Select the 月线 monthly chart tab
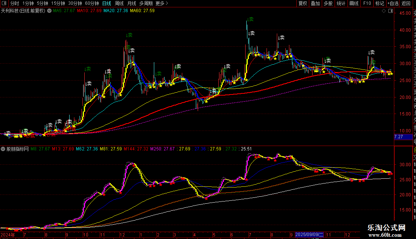The height and width of the screenshot is (239, 416). pos(131,3)
